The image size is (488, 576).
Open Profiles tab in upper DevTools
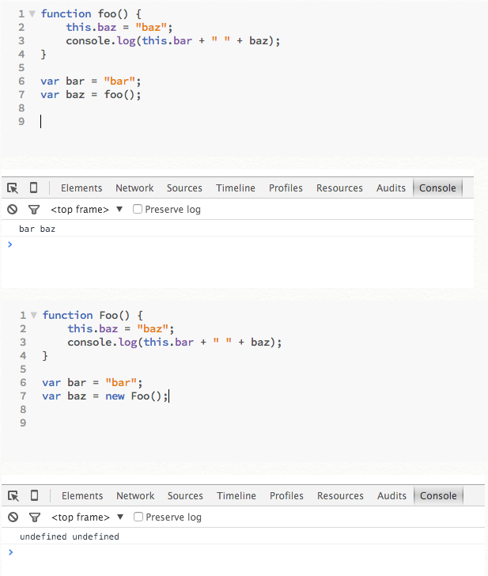click(286, 188)
